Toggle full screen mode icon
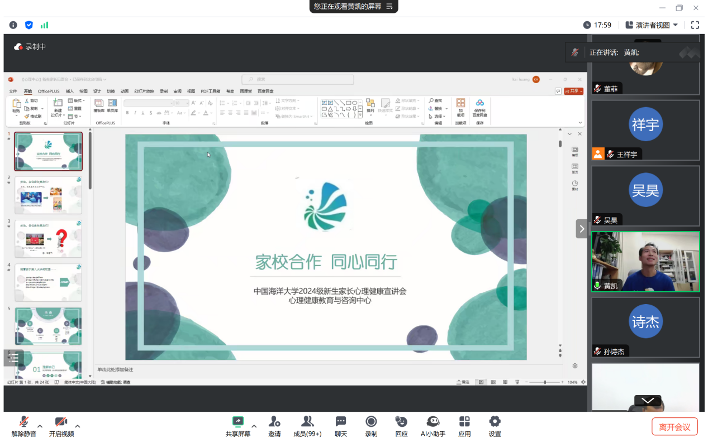708x443 pixels. click(695, 25)
